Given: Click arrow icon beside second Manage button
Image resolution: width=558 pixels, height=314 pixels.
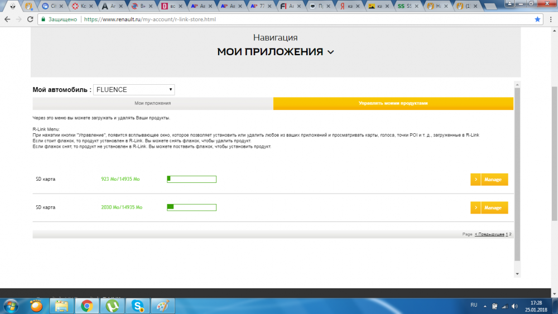Looking at the screenshot, I should click(x=475, y=207).
